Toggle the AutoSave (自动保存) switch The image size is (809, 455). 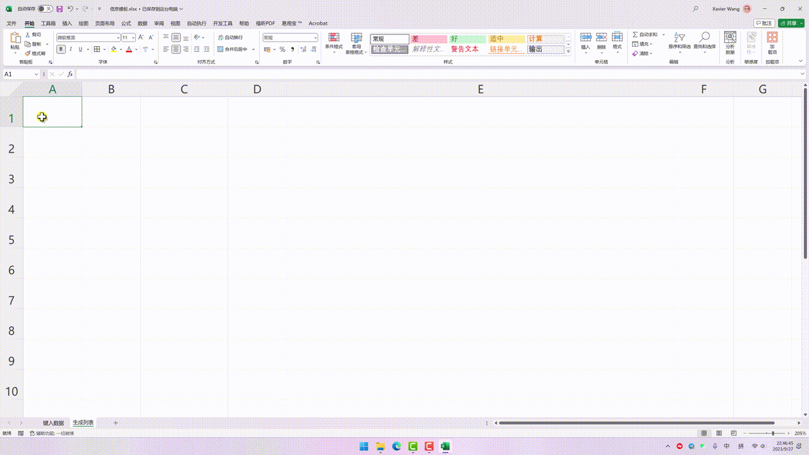[x=46, y=9]
